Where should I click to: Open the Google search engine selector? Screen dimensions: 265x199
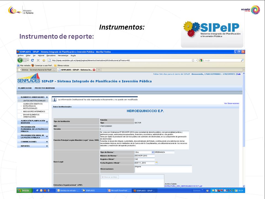(201, 60)
